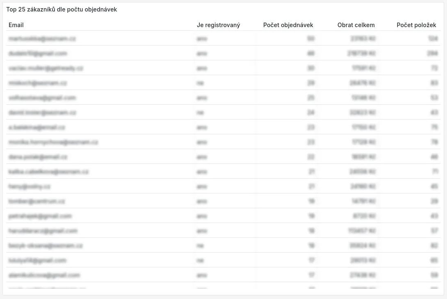Click the bezyk-oksana hyphenated email address
447x299 pixels.
coord(46,246)
